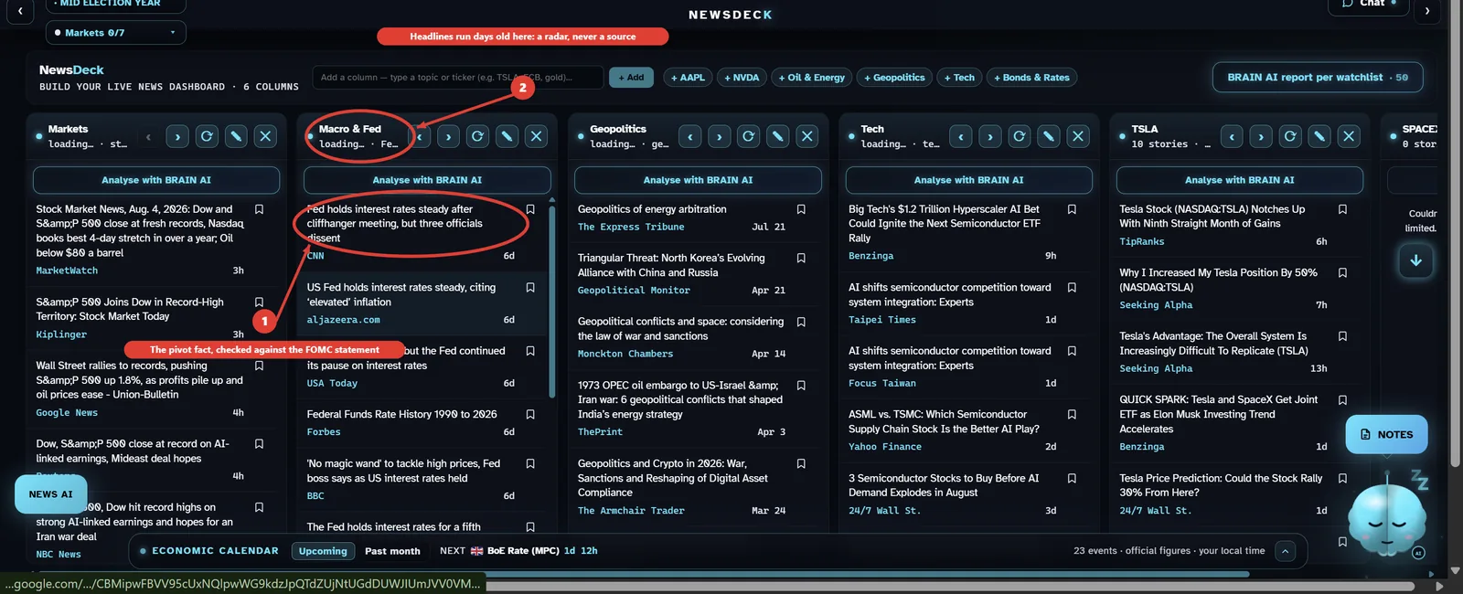Click the sleeping brain mascot
The image size is (1463, 594).
tap(1387, 519)
